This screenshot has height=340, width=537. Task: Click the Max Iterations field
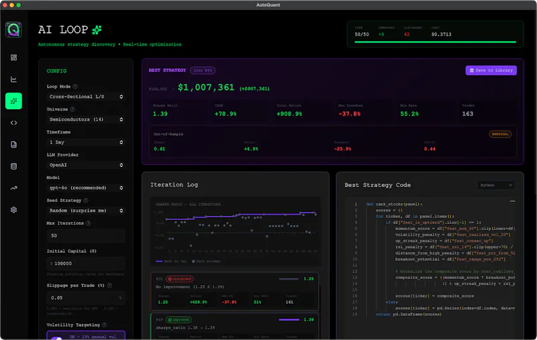pyautogui.click(x=86, y=235)
